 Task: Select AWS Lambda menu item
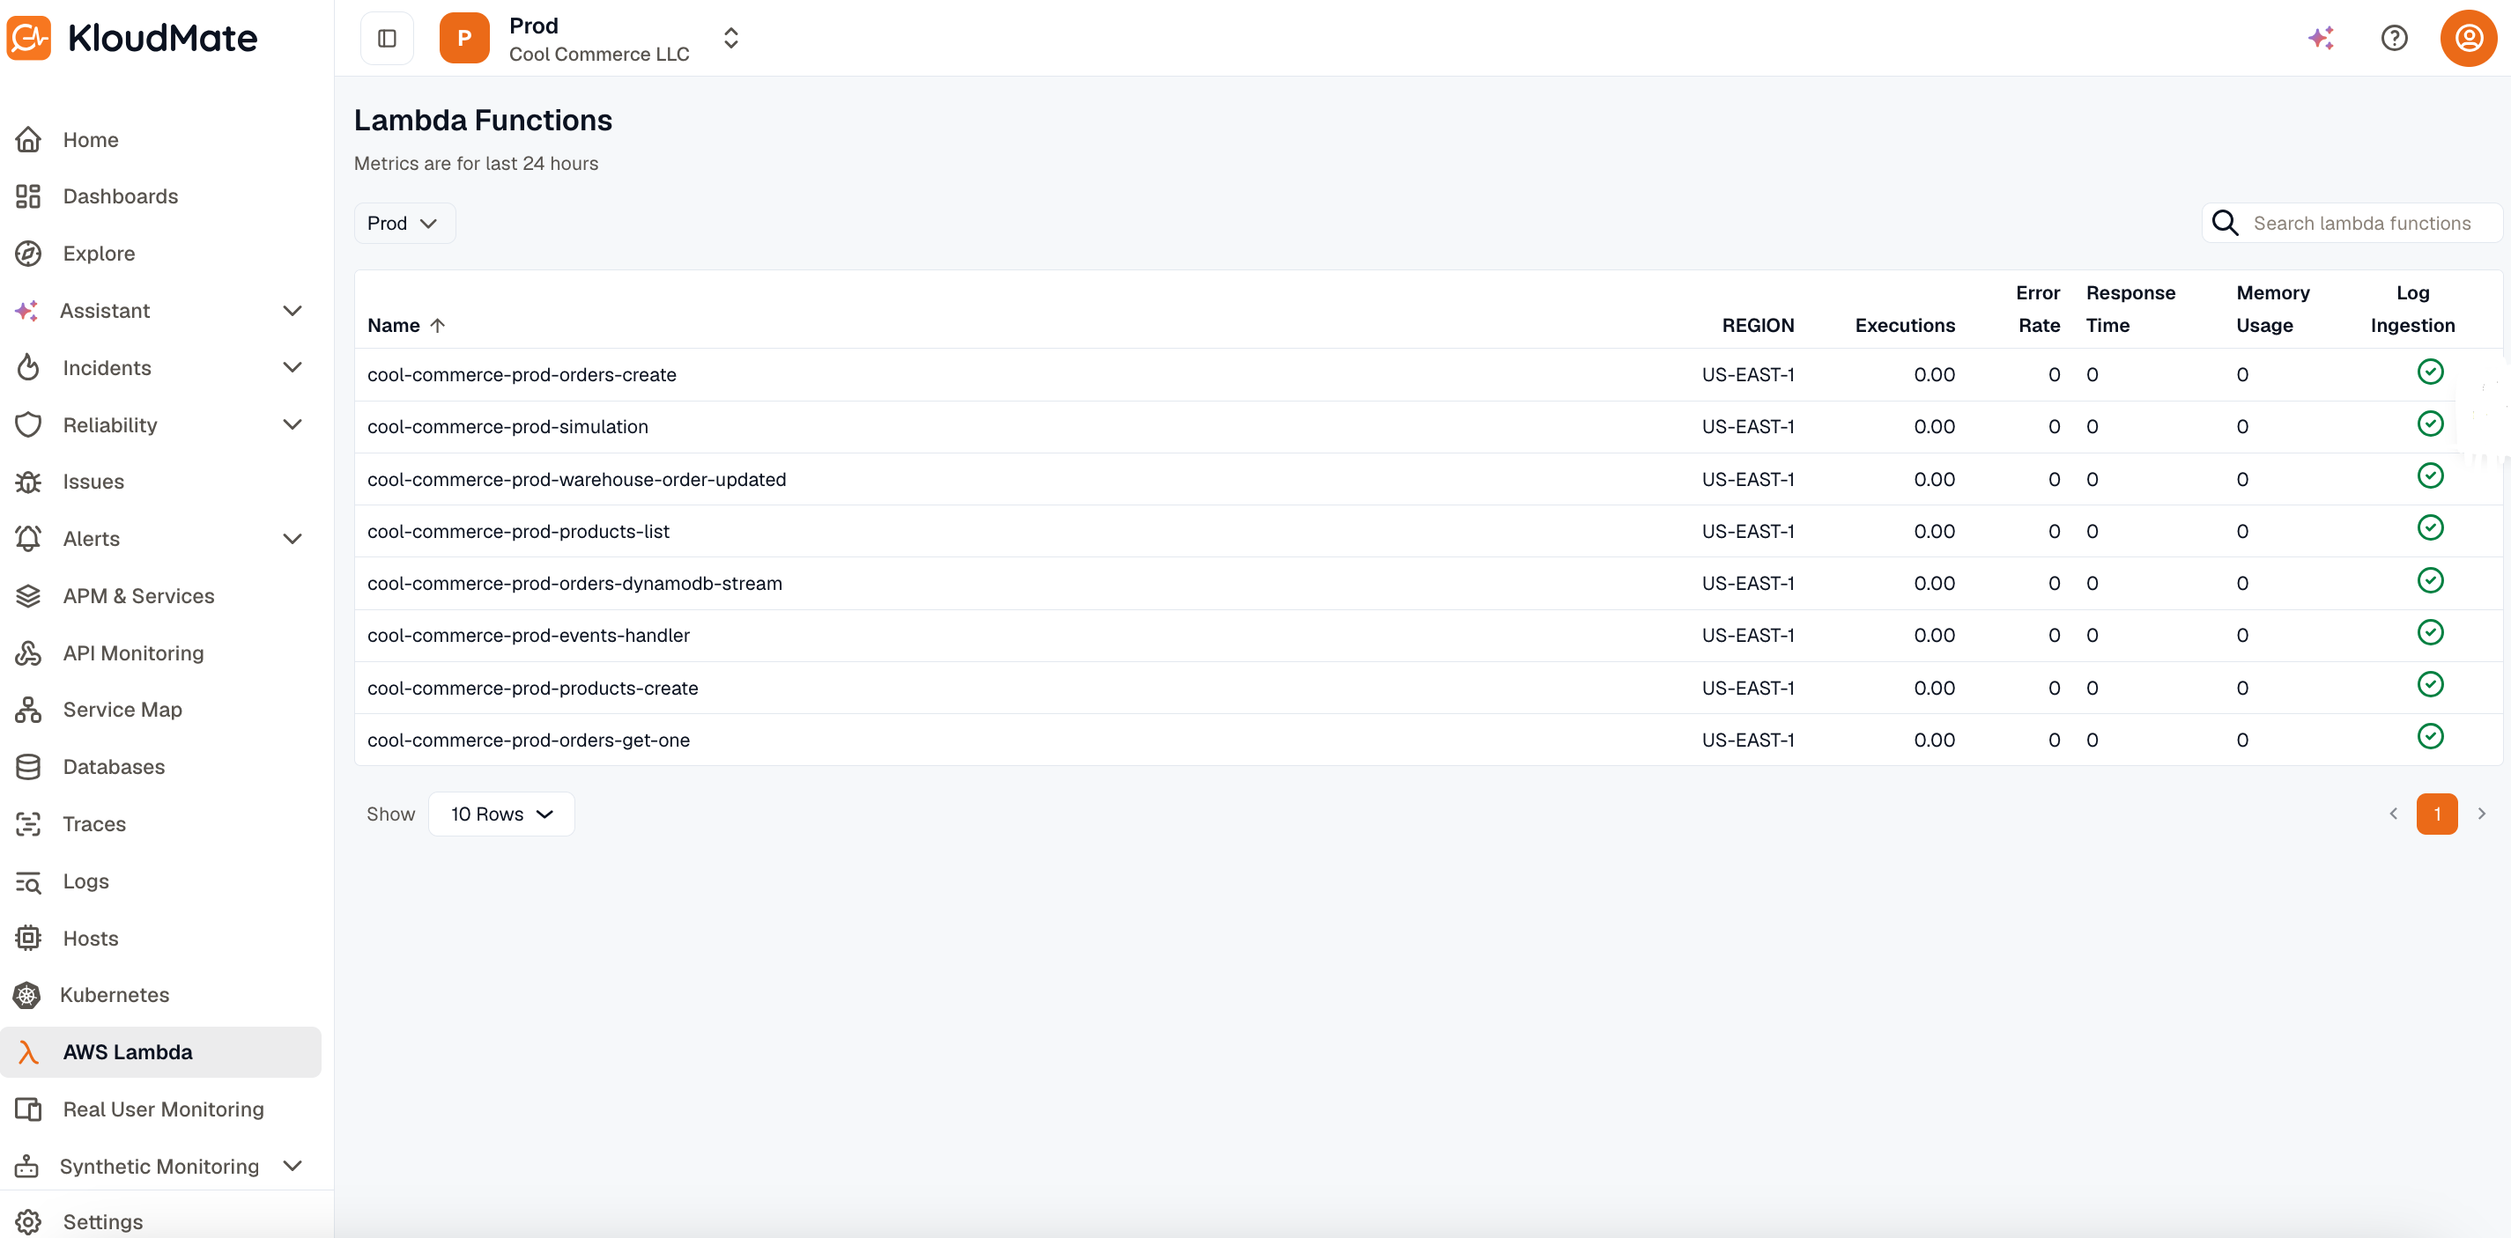tap(161, 1052)
